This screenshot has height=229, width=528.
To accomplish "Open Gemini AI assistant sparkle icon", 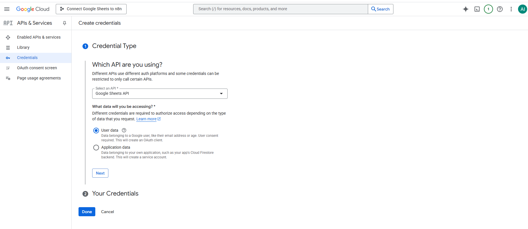I will click(466, 9).
